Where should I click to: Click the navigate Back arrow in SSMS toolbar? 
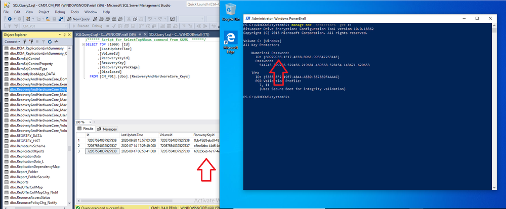point(10,19)
